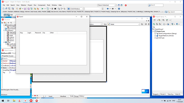Click the purple Save icon in toolbar
This screenshot has height=103, width=184.
point(25,9)
